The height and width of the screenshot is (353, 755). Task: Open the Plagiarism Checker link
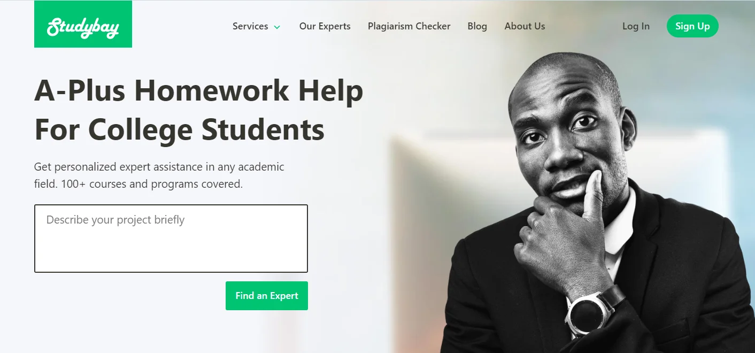(x=409, y=26)
